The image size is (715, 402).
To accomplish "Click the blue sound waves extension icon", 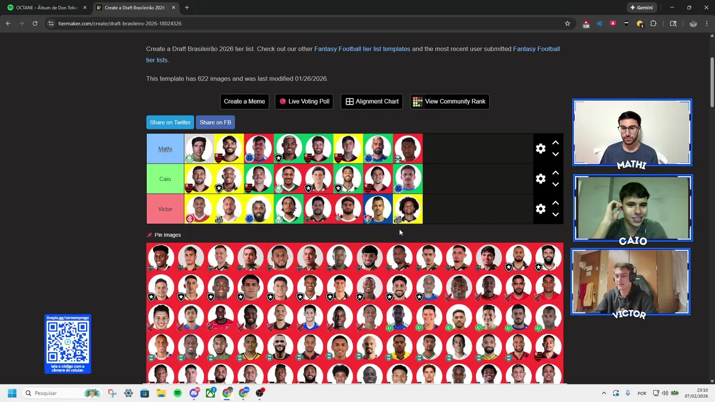I will 599,23.
